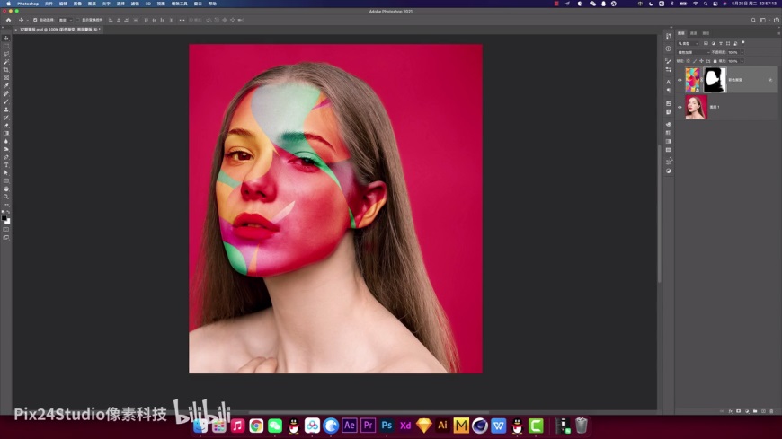Toggle Show Transform Controls checkbox
The width and height of the screenshot is (782, 439).
[78, 21]
